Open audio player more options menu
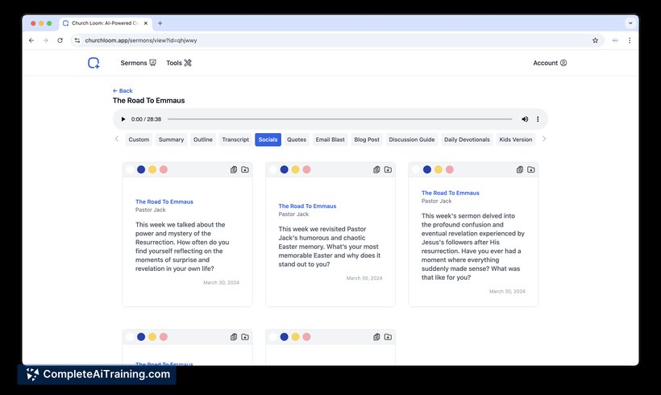 pyautogui.click(x=538, y=119)
